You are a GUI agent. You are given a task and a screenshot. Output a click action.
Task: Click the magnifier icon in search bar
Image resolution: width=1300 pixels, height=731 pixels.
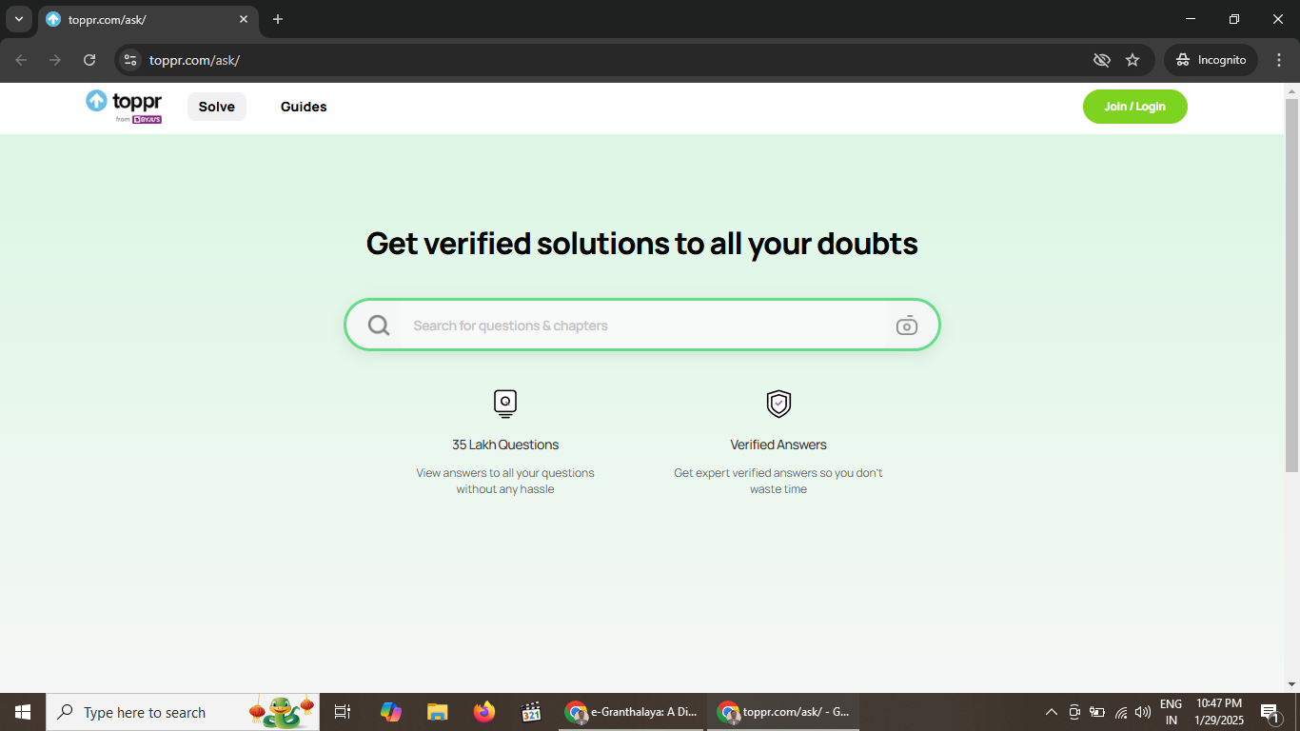(x=379, y=326)
